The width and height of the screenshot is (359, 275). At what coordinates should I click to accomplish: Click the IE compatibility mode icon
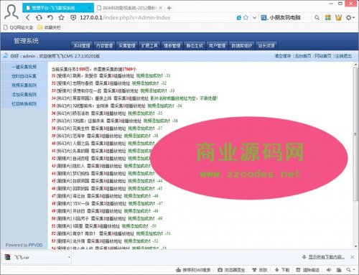238,17
